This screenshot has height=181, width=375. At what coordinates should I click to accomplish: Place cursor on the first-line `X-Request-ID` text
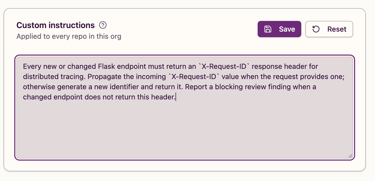click(x=224, y=67)
